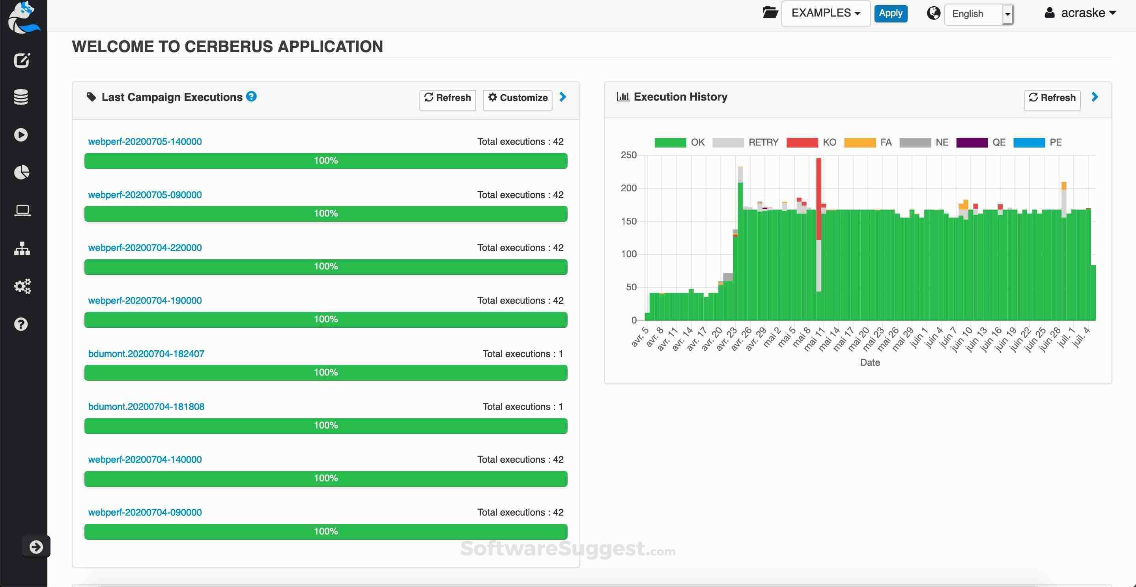Expand the sidebar with the bottom arrow button
Screen dimensions: 1136x587
[37, 546]
